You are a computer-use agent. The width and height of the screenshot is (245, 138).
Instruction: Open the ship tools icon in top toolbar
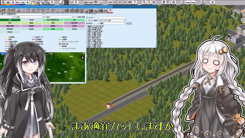(23, 2)
